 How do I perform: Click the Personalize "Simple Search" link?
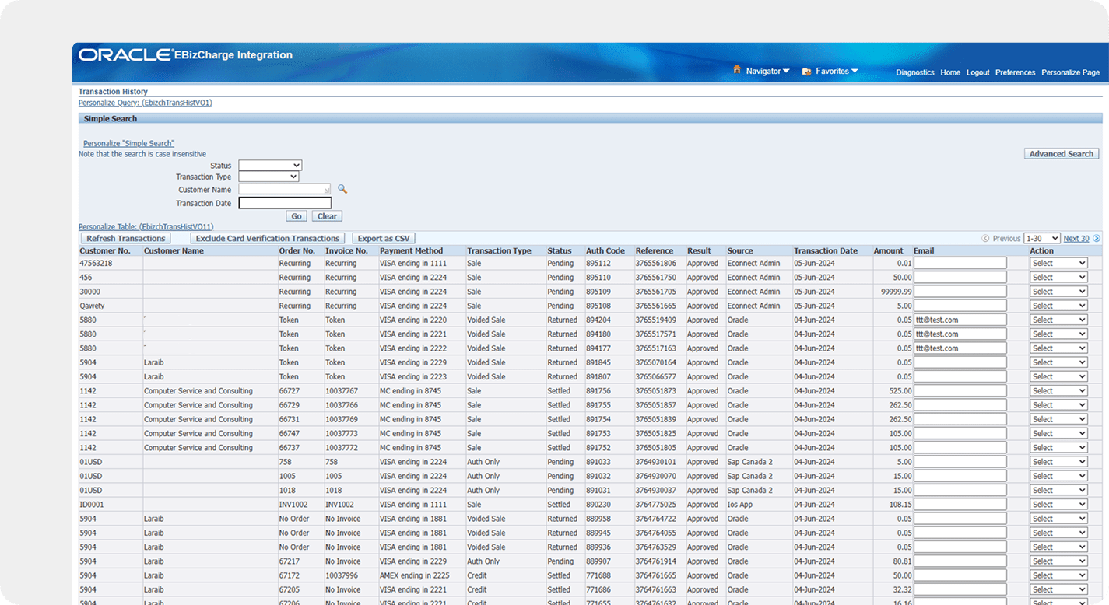point(129,143)
